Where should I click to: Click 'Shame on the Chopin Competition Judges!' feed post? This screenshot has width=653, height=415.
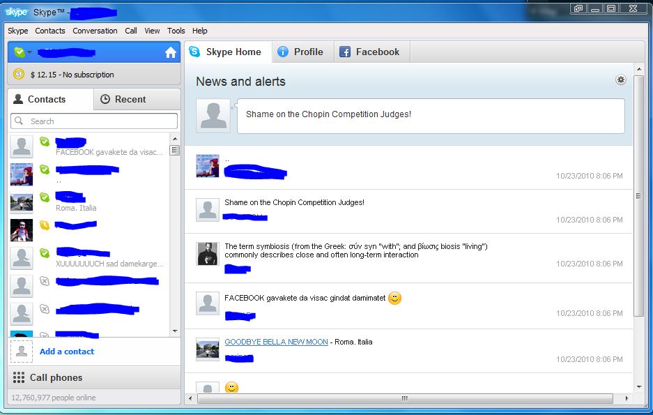(x=294, y=202)
